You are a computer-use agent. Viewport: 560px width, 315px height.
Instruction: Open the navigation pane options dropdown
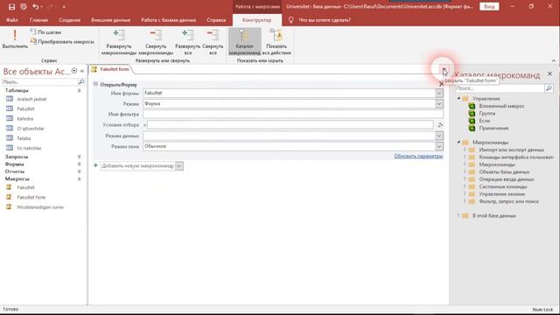point(74,71)
